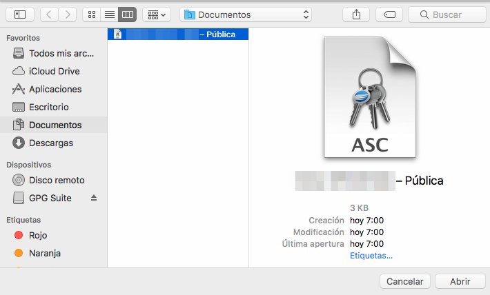Select Escritorio in the sidebar
490x295 pixels.
pyautogui.click(x=53, y=107)
